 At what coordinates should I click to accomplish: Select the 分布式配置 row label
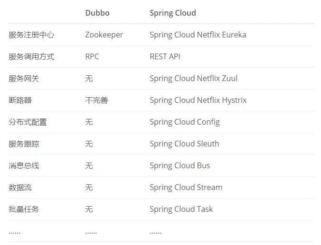coord(28,122)
